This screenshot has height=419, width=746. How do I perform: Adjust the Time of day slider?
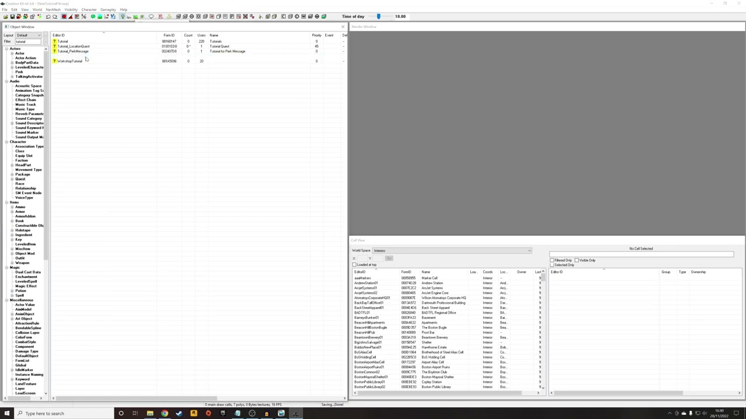point(378,16)
